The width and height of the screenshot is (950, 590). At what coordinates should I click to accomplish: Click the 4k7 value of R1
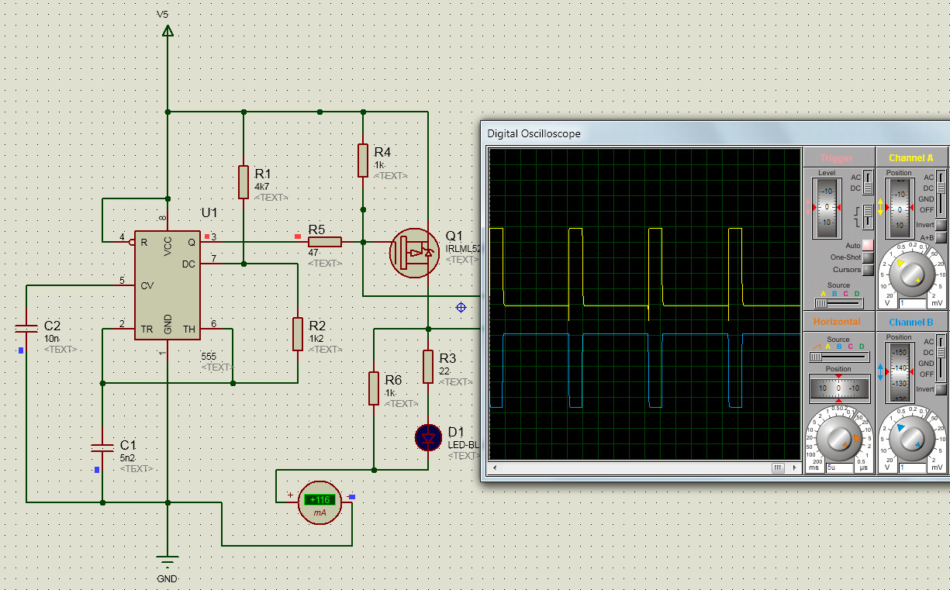(x=262, y=187)
